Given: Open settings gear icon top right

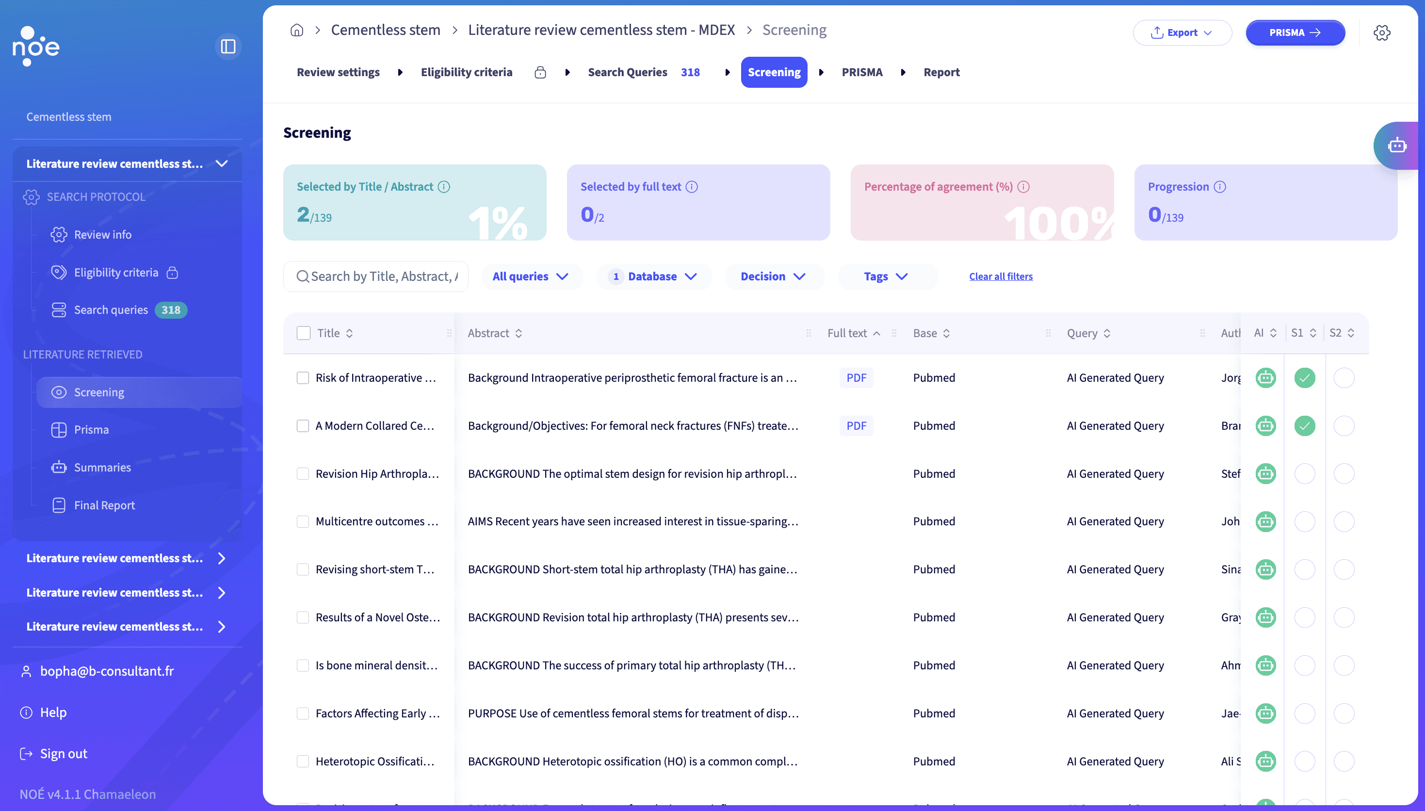Looking at the screenshot, I should coord(1381,33).
